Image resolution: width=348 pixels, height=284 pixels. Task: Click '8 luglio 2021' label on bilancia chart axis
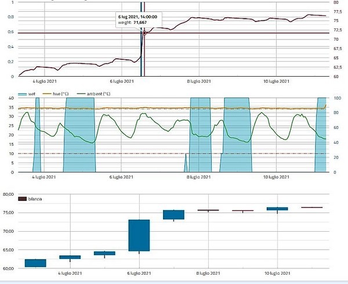[208, 273]
